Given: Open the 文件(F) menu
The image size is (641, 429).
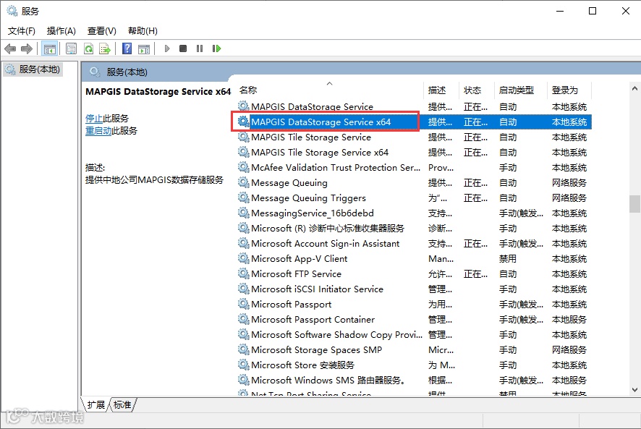Looking at the screenshot, I should point(22,30).
